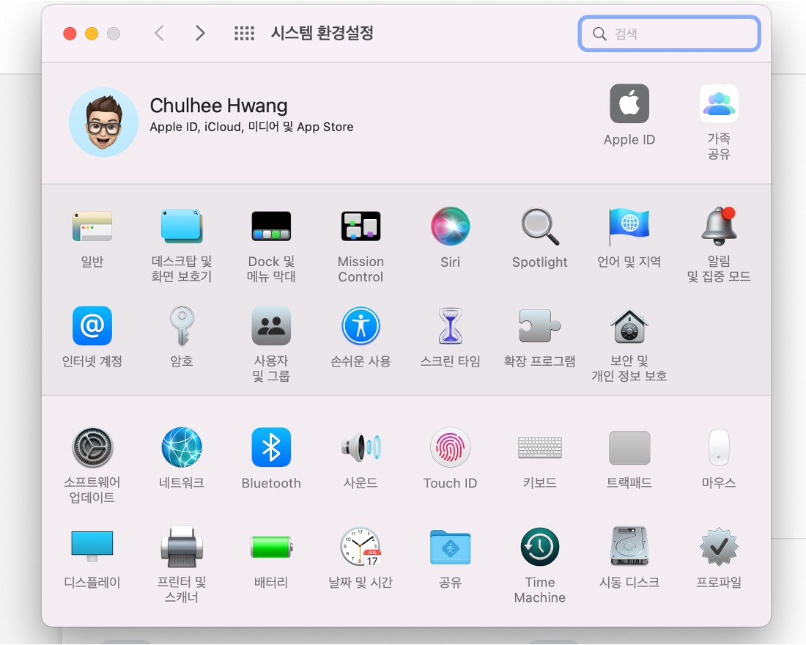Open the Apple ID pane
Image resolution: width=806 pixels, height=645 pixels.
629,103
